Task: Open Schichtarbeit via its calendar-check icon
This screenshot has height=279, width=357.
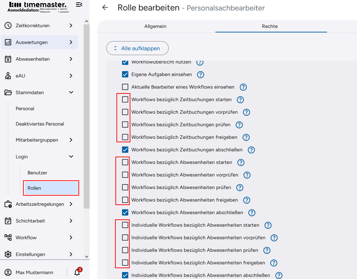Action: coord(8,221)
